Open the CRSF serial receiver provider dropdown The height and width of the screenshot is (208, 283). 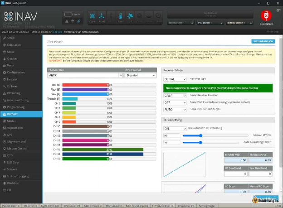175,96
